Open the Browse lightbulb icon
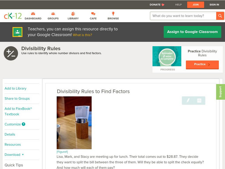 (x=113, y=14)
